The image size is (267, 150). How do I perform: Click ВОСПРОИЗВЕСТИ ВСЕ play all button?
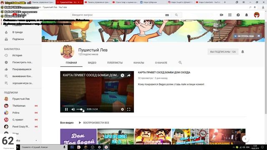tap(94, 122)
